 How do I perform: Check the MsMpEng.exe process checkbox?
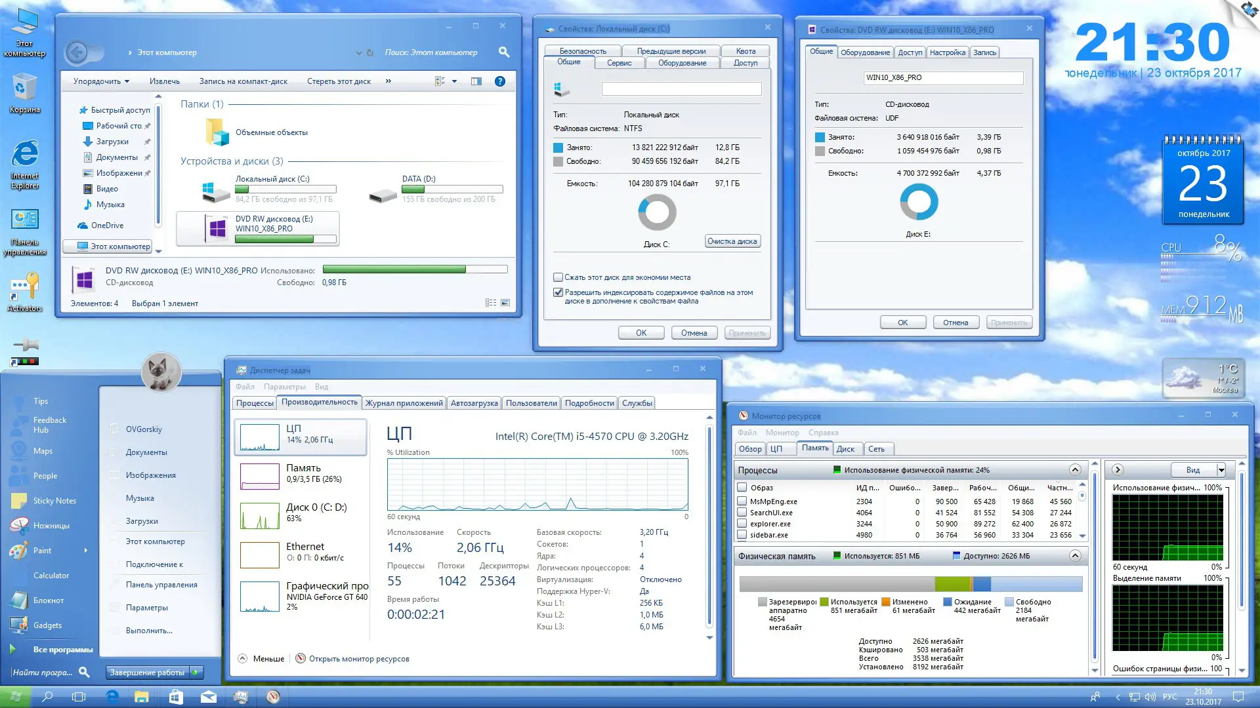(742, 501)
